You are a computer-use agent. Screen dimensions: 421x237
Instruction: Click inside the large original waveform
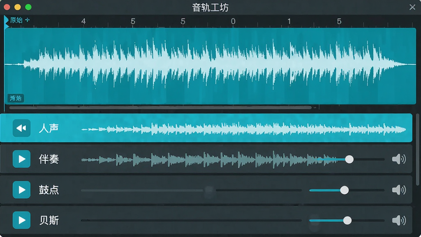pos(210,66)
